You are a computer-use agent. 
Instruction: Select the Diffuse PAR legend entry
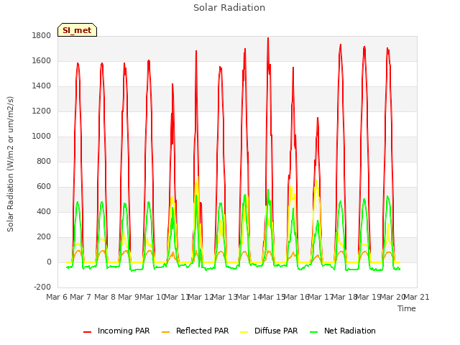tap(269, 331)
